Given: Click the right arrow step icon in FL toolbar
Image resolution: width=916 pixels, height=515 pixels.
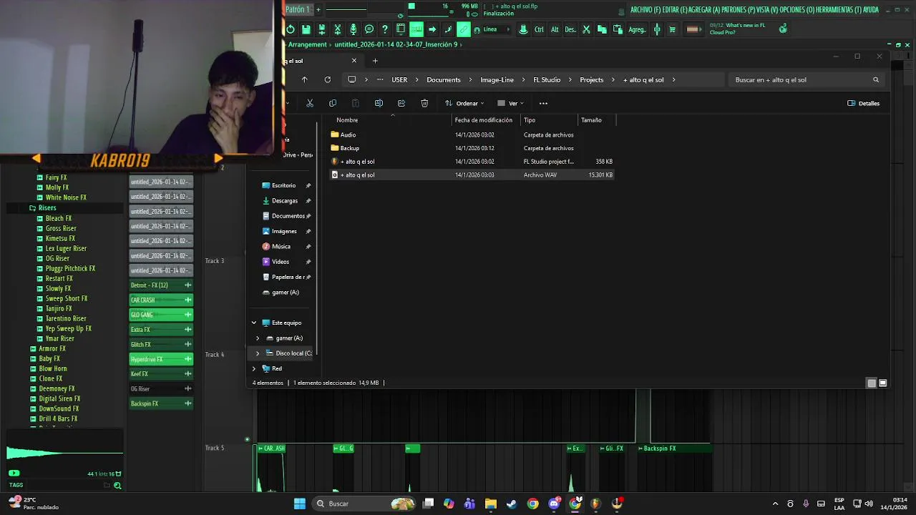Looking at the screenshot, I should point(432,29).
